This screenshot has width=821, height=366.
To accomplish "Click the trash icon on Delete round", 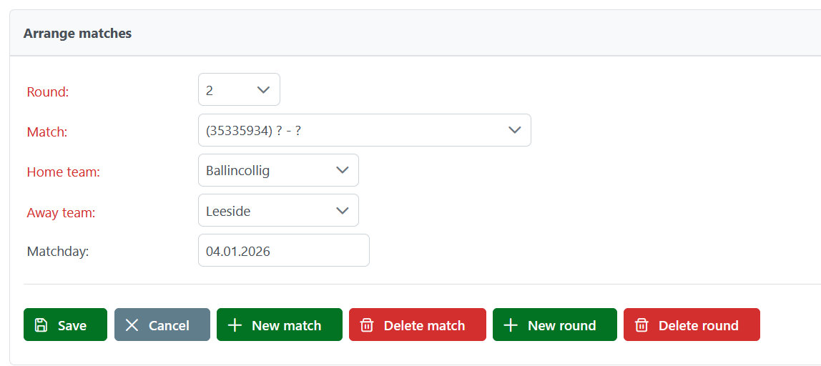I will point(641,325).
